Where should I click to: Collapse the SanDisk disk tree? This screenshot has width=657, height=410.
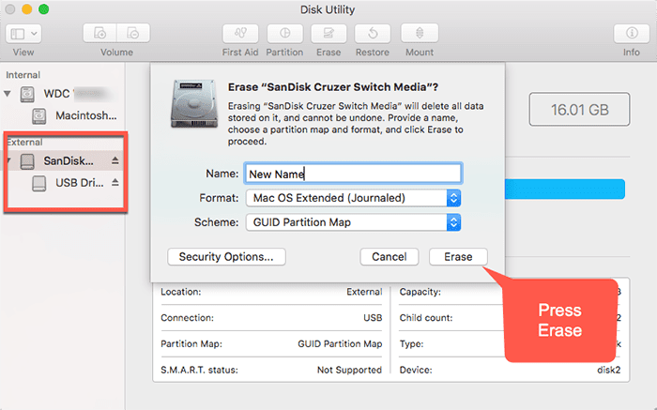[x=9, y=161]
